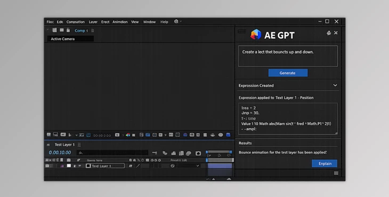The height and width of the screenshot is (197, 389).
Task: Open the small dropdown chevron in viewer toolbar start
Action: pyautogui.click(x=76, y=135)
